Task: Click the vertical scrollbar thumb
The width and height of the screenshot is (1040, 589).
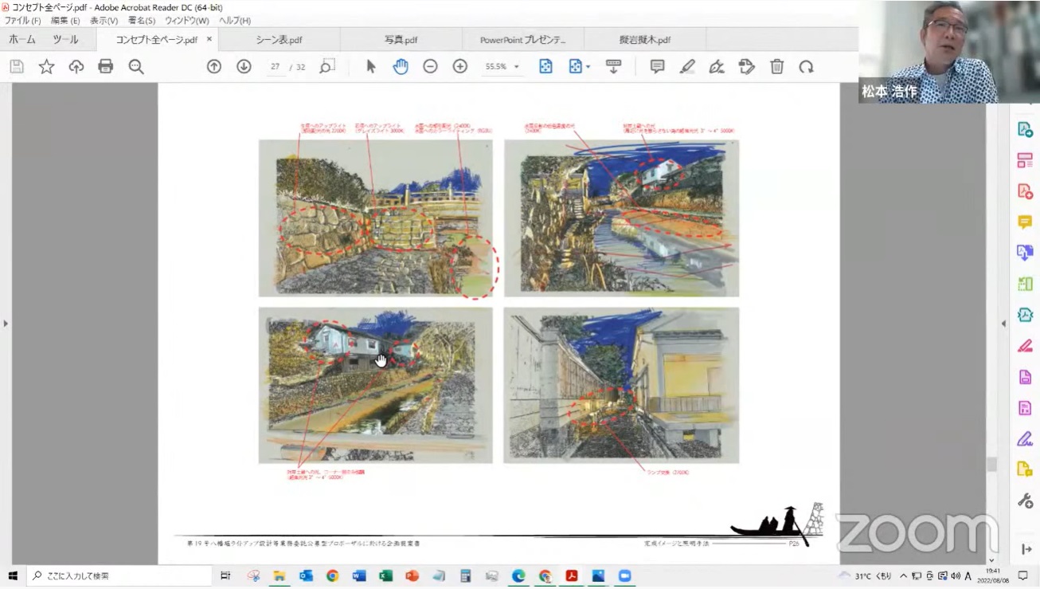Action: pyautogui.click(x=991, y=464)
